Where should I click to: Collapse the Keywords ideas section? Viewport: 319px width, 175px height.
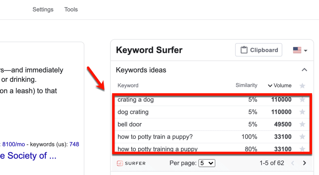(304, 70)
